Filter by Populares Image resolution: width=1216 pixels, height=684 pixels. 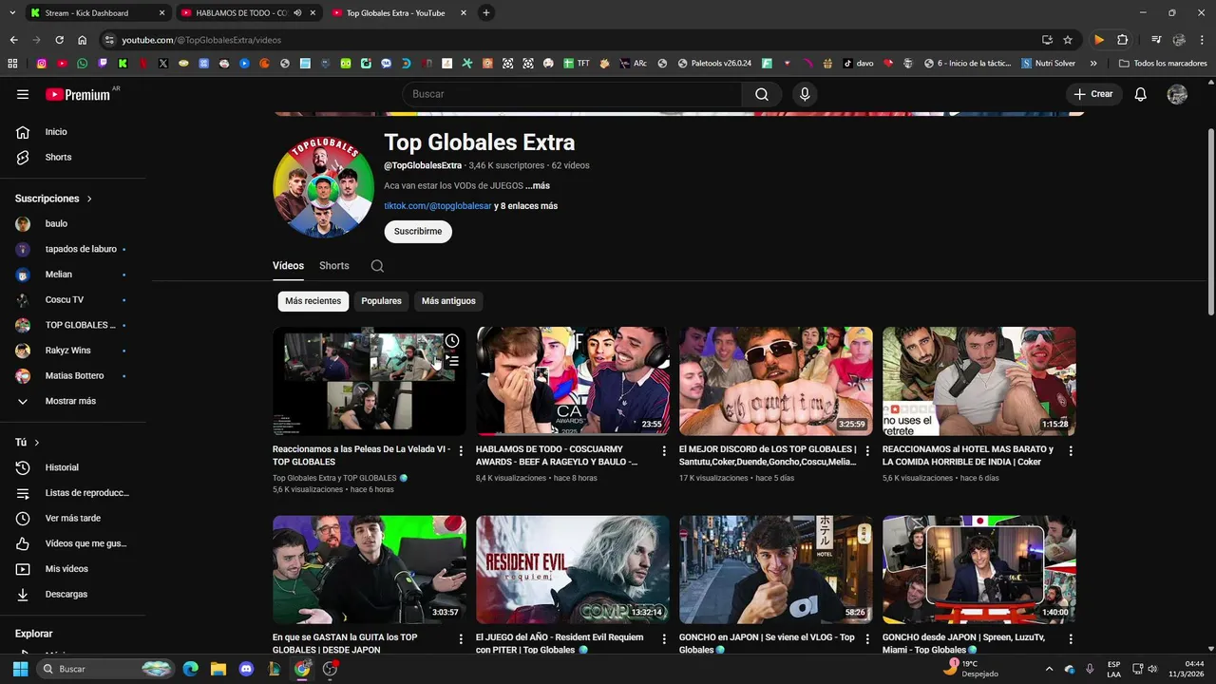(x=381, y=301)
